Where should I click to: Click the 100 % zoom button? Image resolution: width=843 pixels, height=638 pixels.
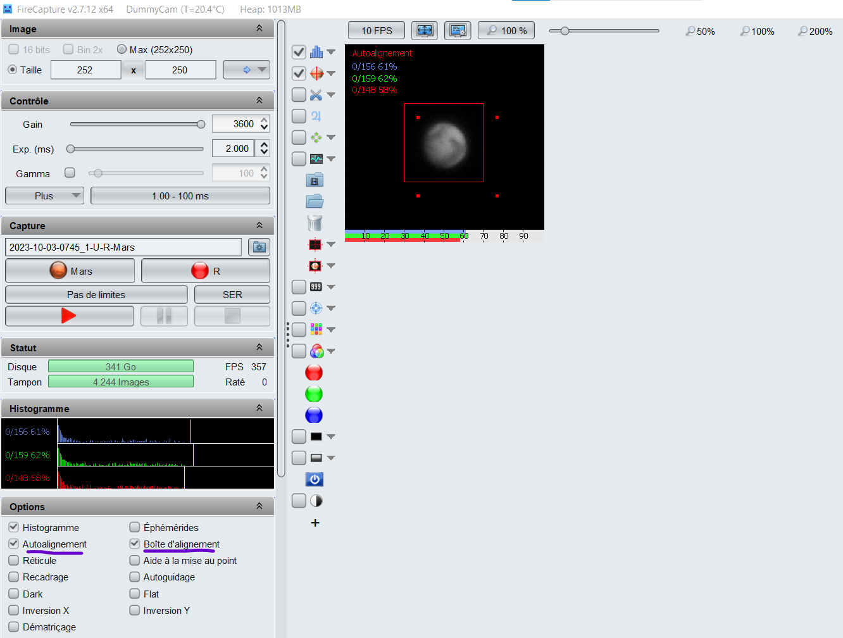tap(506, 30)
